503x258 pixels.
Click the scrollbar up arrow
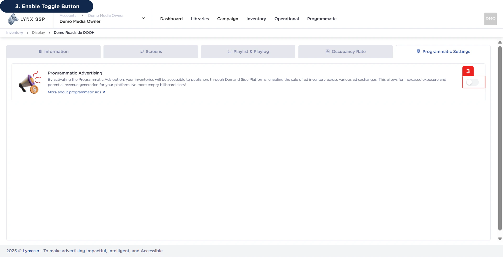tap(500, 42)
